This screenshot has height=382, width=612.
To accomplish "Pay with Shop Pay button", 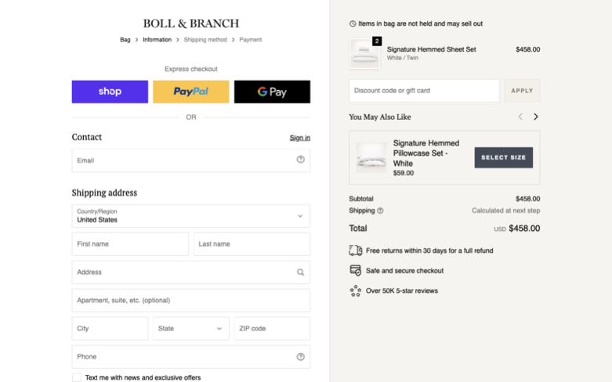I will (x=110, y=92).
